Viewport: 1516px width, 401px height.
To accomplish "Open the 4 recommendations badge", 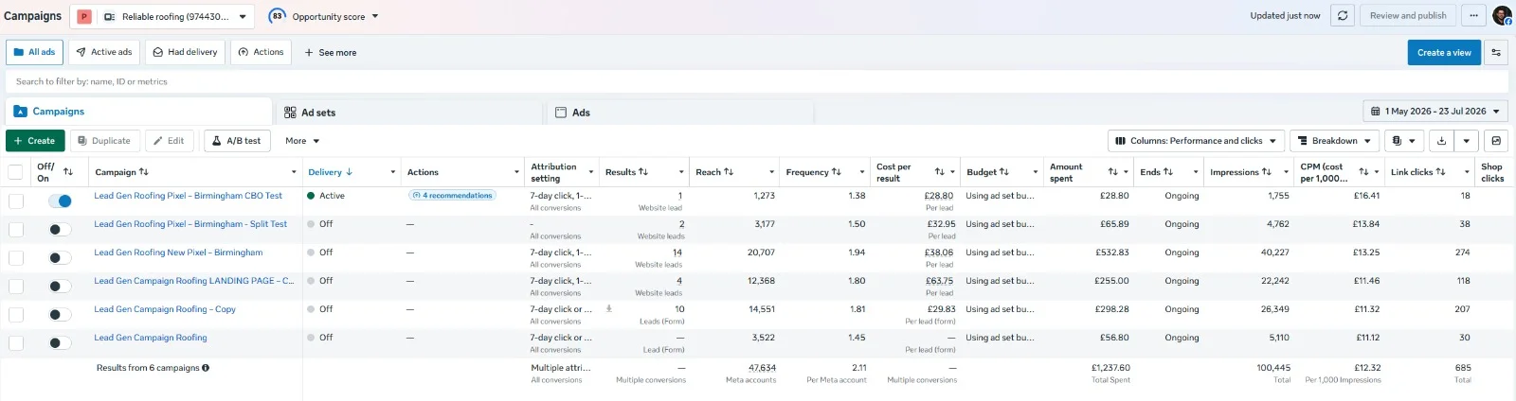I will pyautogui.click(x=452, y=196).
